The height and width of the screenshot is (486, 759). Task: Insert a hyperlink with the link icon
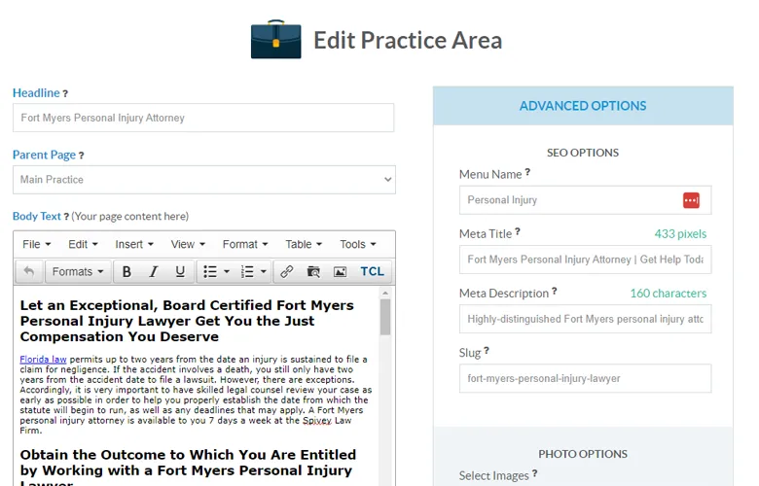(286, 272)
